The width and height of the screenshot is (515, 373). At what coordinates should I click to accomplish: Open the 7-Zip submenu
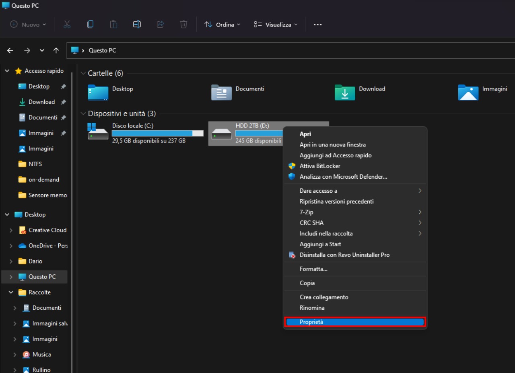[x=355, y=212]
